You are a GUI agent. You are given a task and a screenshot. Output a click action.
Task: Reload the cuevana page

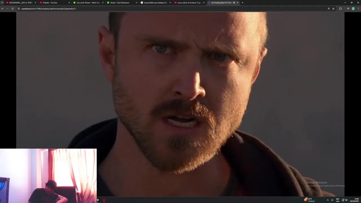tap(12, 9)
